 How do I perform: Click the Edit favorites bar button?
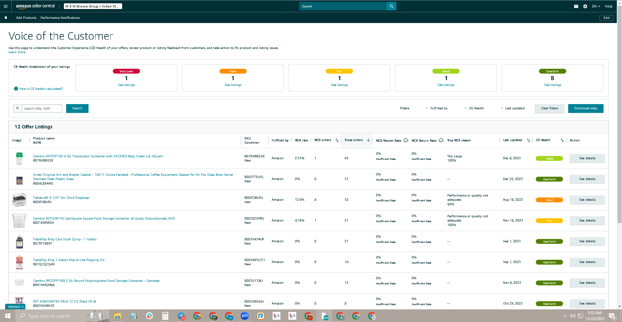tap(606, 18)
